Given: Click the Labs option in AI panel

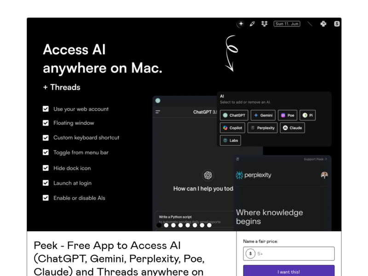Looking at the screenshot, I should point(230,140).
